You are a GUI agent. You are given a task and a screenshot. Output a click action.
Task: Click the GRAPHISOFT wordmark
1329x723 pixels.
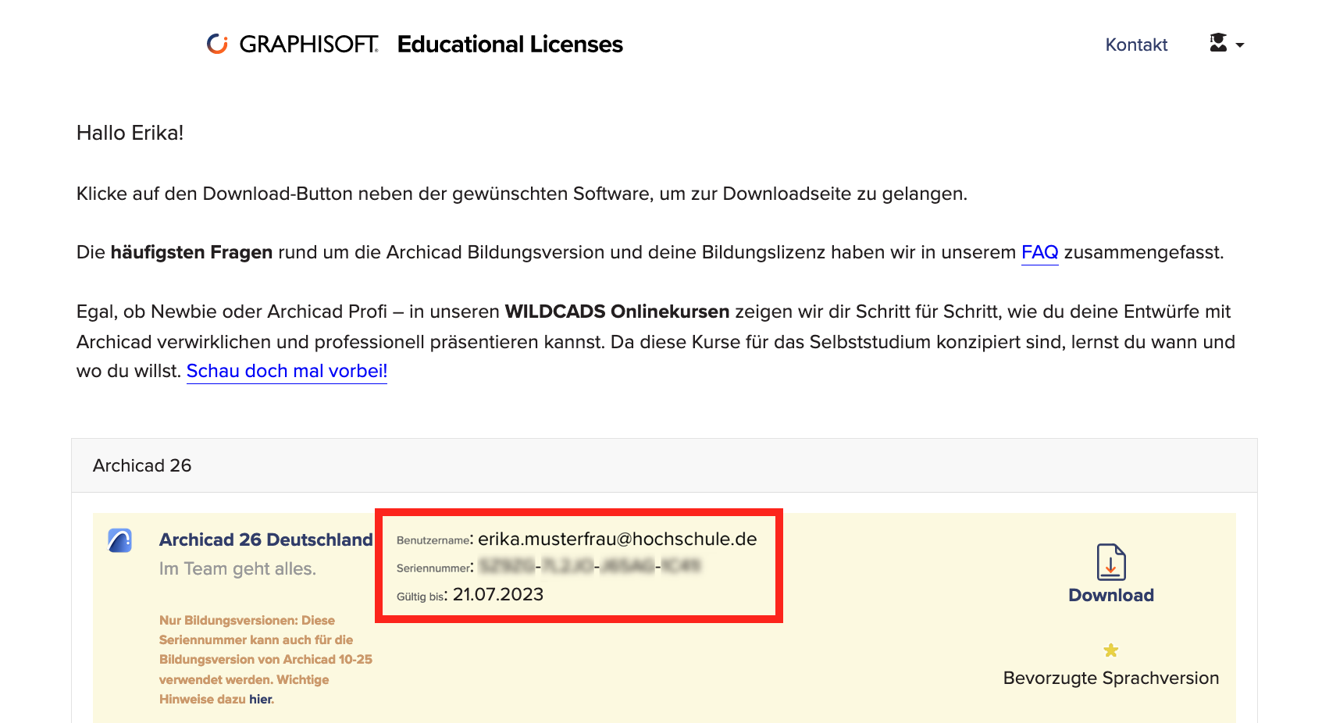[309, 45]
